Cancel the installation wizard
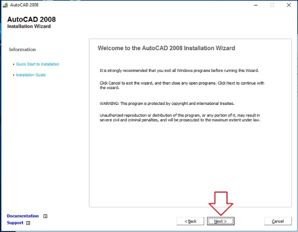 [x=278, y=221]
